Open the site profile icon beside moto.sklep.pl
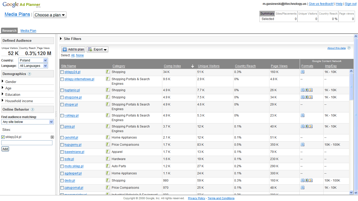The width and height of the screenshot is (358, 201). point(108,166)
